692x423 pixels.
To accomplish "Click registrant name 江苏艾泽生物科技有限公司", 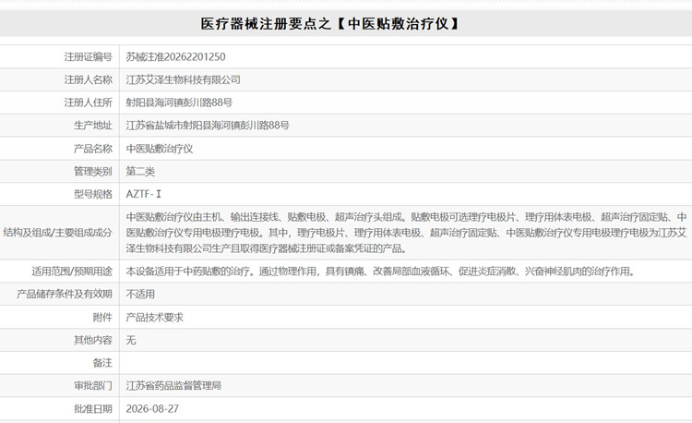I will click(x=184, y=80).
